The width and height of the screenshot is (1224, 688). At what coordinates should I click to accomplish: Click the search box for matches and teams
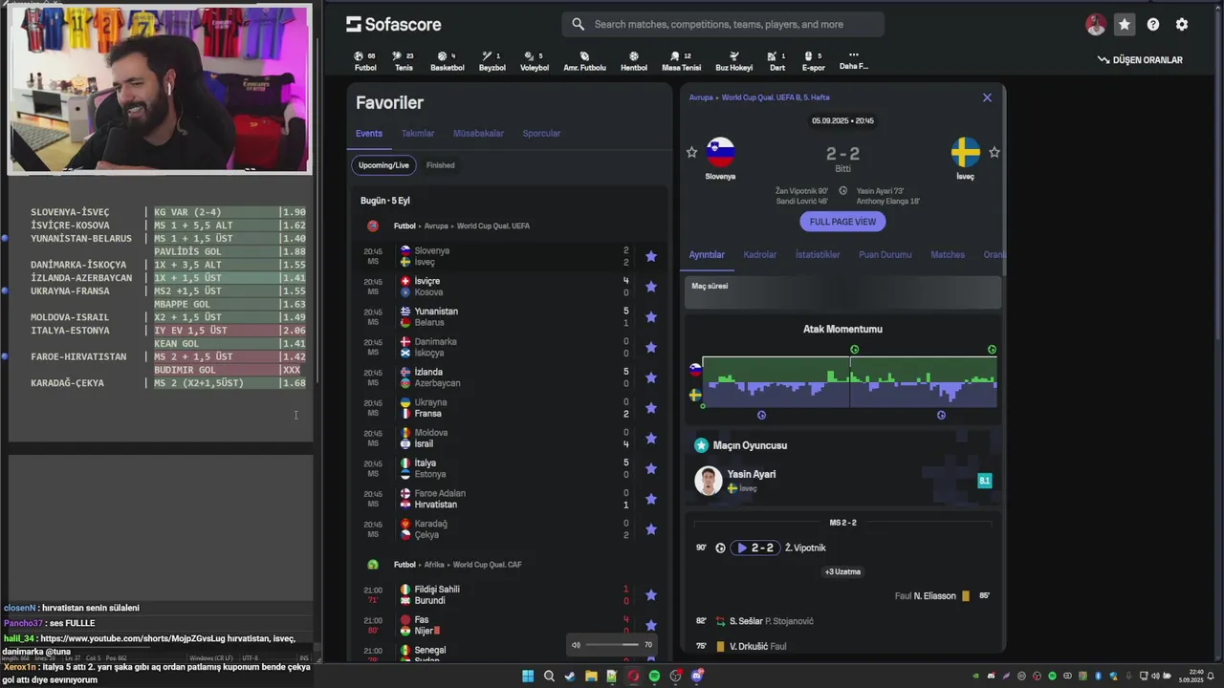tap(723, 24)
